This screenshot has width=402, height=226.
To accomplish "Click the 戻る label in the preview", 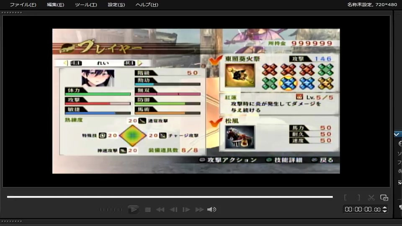I will [326, 160].
